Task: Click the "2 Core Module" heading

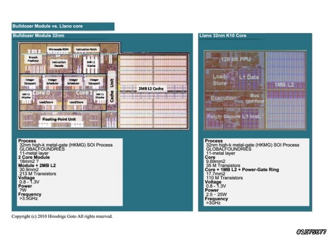Action: pyautogui.click(x=34, y=157)
